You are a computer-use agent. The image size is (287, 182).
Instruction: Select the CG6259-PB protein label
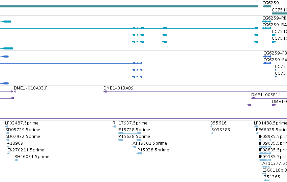[x=275, y=53]
